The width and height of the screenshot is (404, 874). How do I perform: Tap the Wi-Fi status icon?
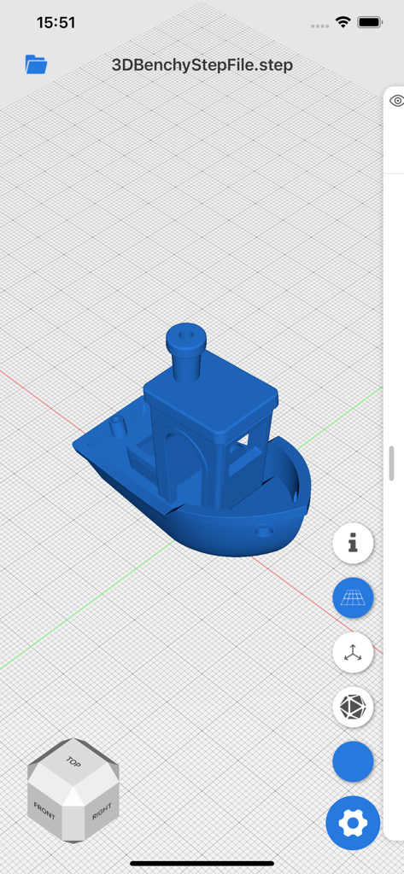pyautogui.click(x=343, y=22)
